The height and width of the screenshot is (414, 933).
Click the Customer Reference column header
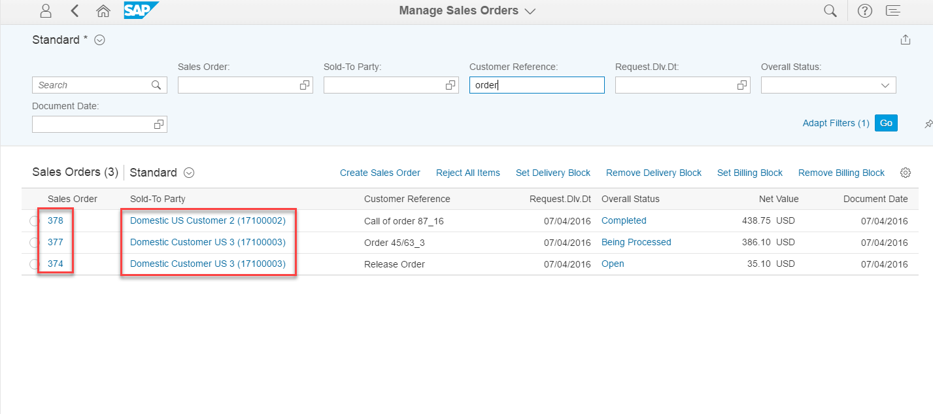tap(407, 199)
